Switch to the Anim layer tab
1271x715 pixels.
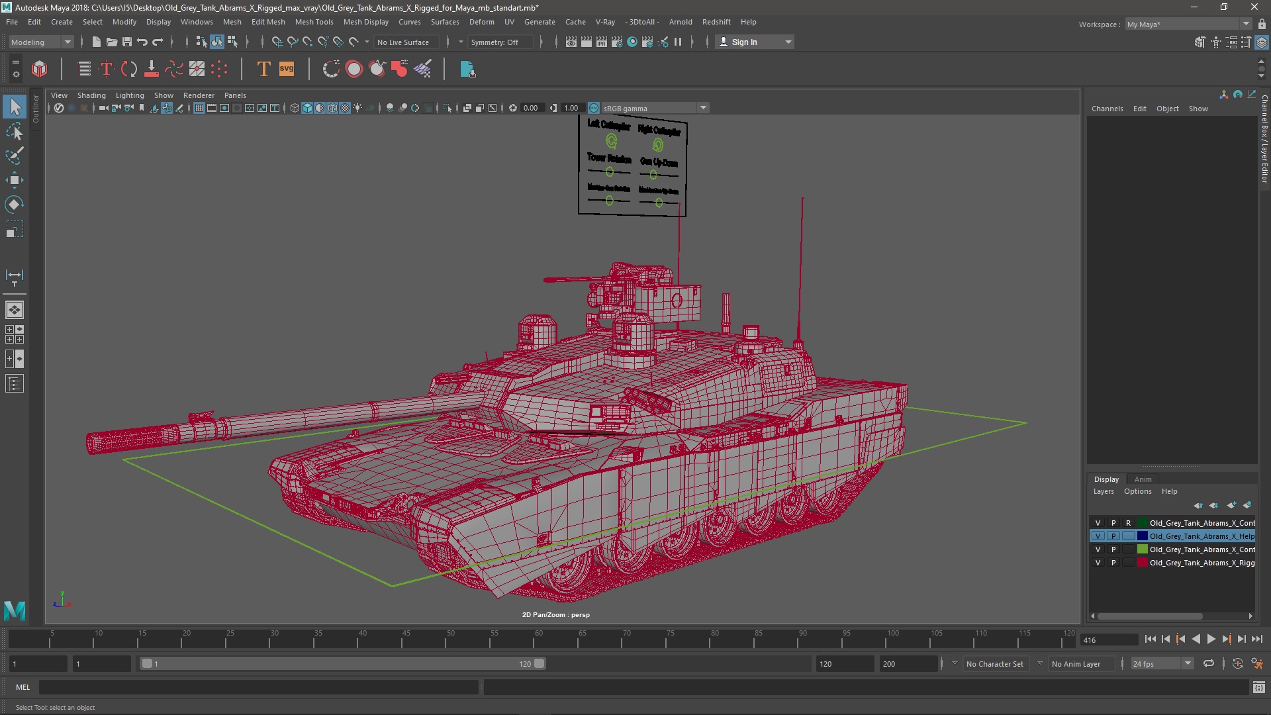[x=1143, y=479]
